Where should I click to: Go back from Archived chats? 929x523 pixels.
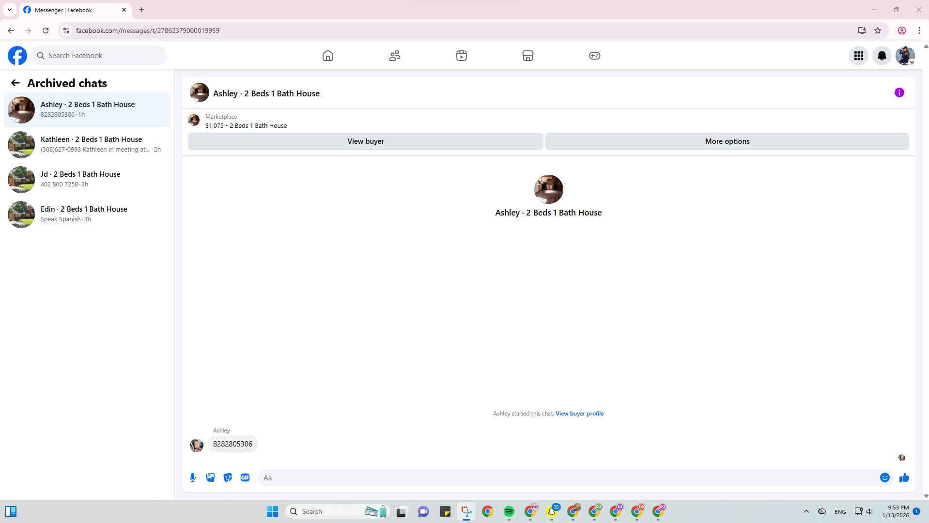[x=15, y=83]
